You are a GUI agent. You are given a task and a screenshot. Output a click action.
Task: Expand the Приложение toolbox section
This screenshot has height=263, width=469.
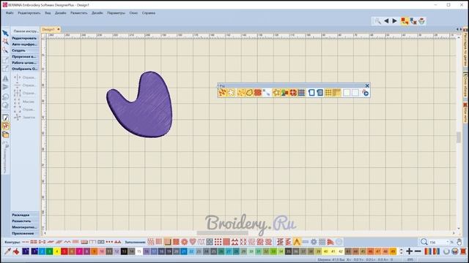tap(25, 233)
